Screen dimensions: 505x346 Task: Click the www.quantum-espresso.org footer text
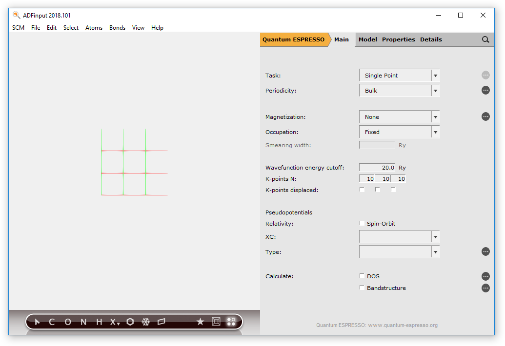point(403,325)
